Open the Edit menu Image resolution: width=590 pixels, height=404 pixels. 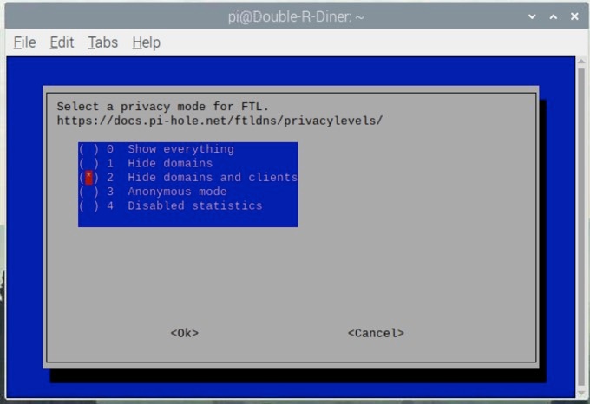(x=62, y=42)
